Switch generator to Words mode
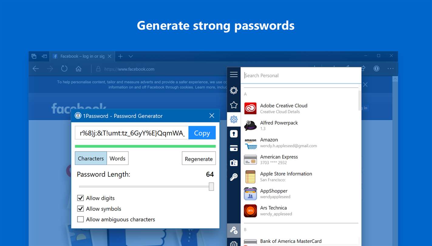Image resolution: width=432 pixels, height=246 pixels. [x=117, y=158]
